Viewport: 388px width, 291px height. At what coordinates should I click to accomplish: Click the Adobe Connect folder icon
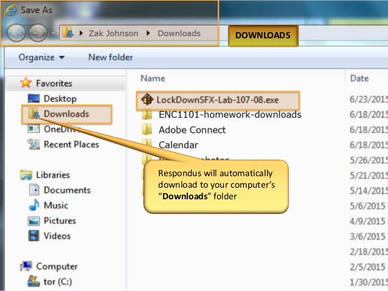click(x=147, y=129)
